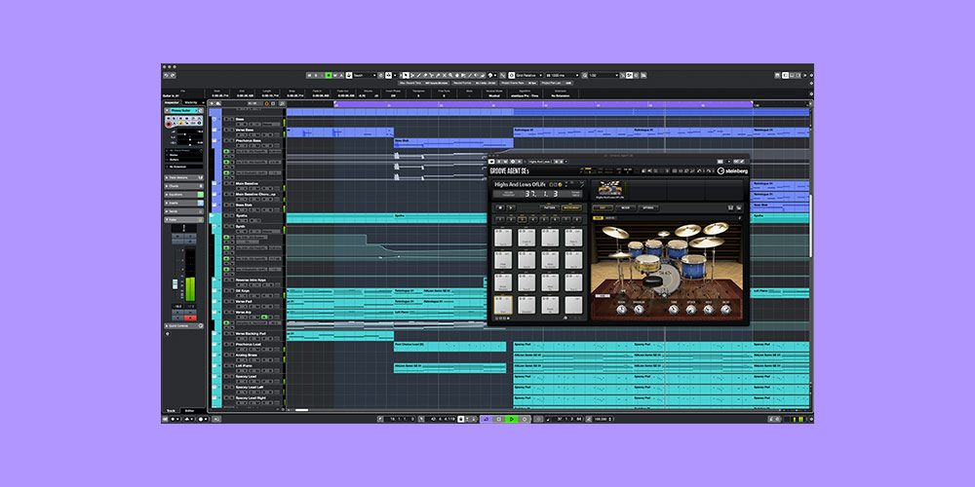The height and width of the screenshot is (487, 975).
Task: Click the PATTERN button in Groove Agent
Action: point(550,207)
